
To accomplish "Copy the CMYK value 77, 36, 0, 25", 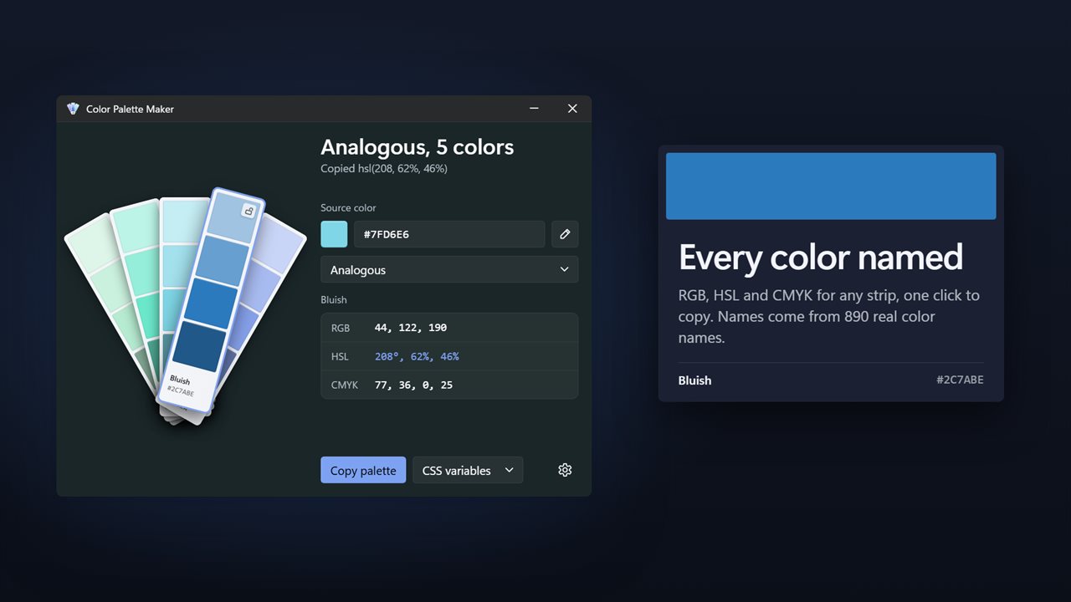I will (x=449, y=385).
